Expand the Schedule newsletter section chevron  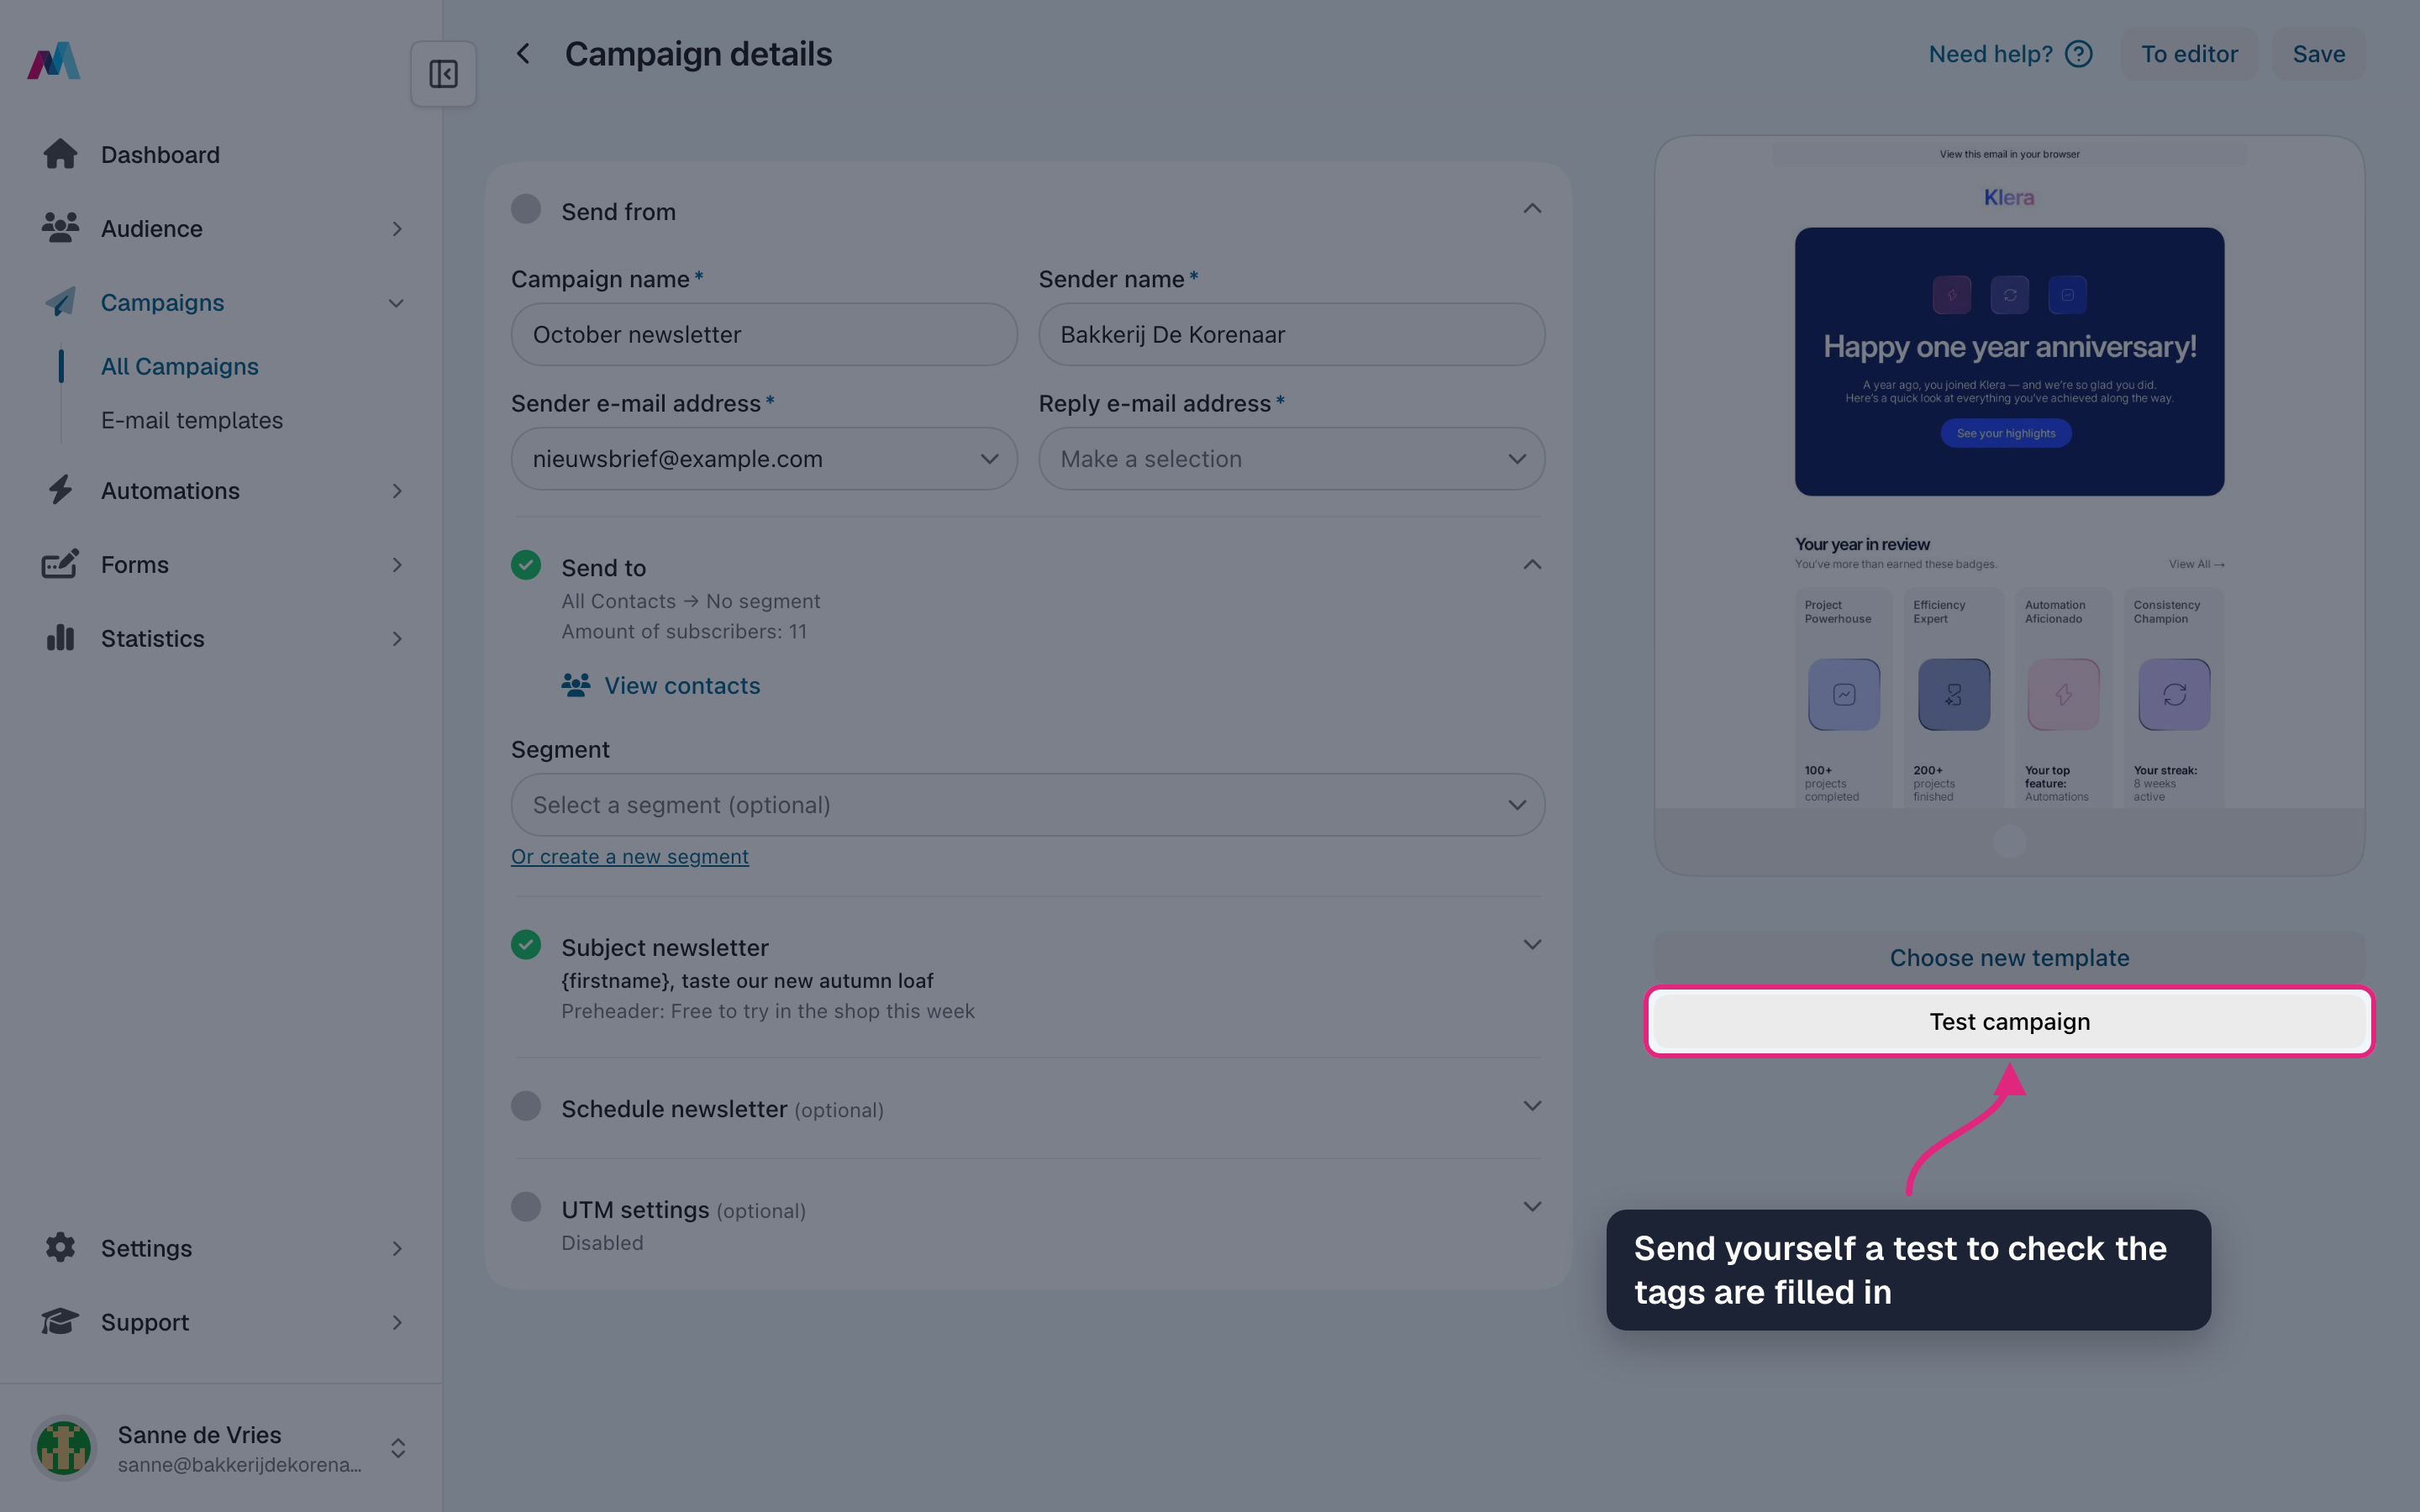click(1532, 1106)
